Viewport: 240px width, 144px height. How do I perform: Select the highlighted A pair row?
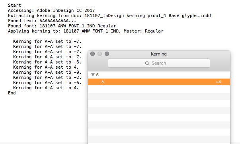159,82
